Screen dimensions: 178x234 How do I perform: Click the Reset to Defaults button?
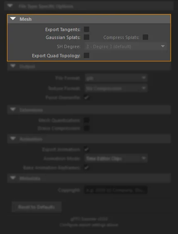[x=37, y=207]
